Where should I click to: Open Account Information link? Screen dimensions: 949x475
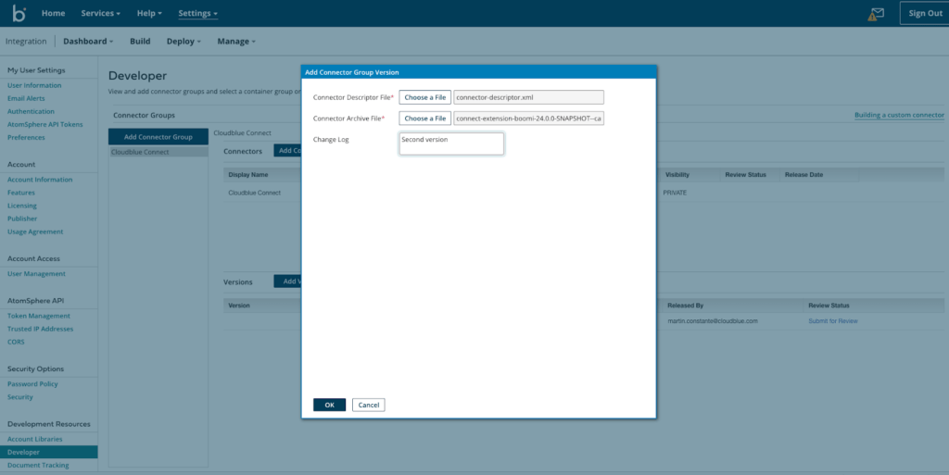coord(40,180)
